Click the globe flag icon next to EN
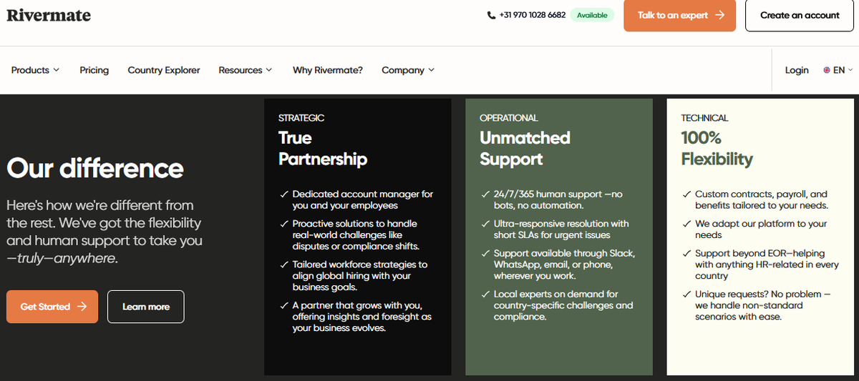 pyautogui.click(x=827, y=70)
